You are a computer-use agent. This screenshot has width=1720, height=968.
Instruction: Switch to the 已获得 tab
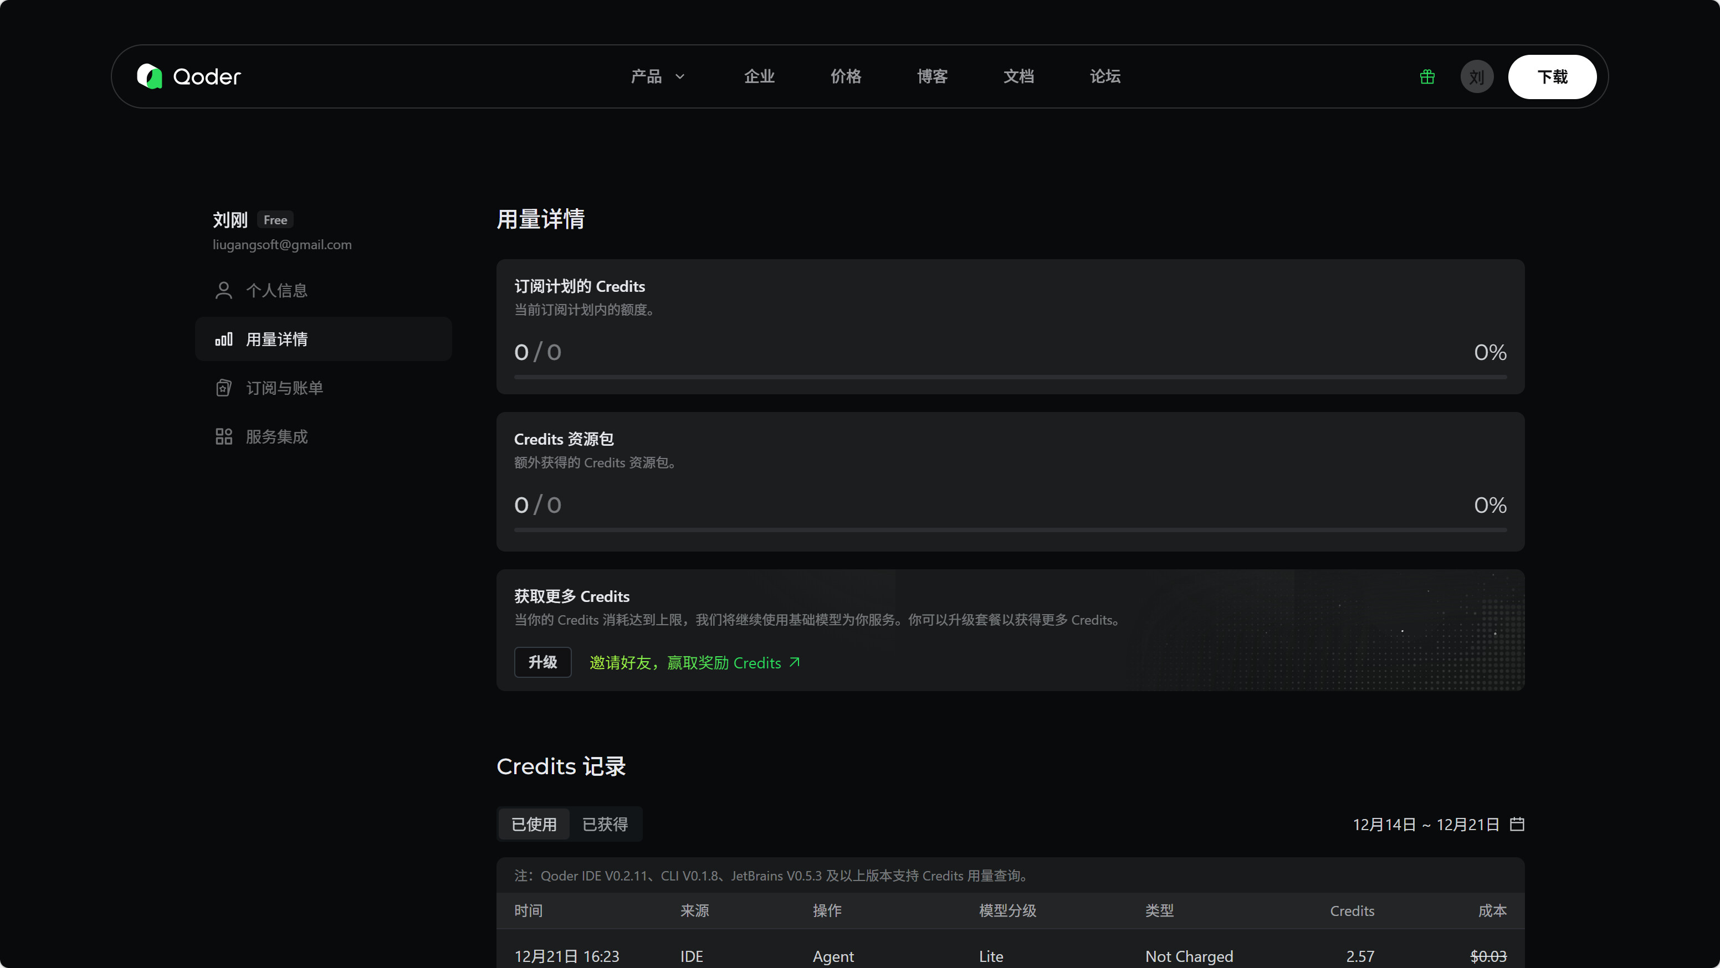coord(605,825)
